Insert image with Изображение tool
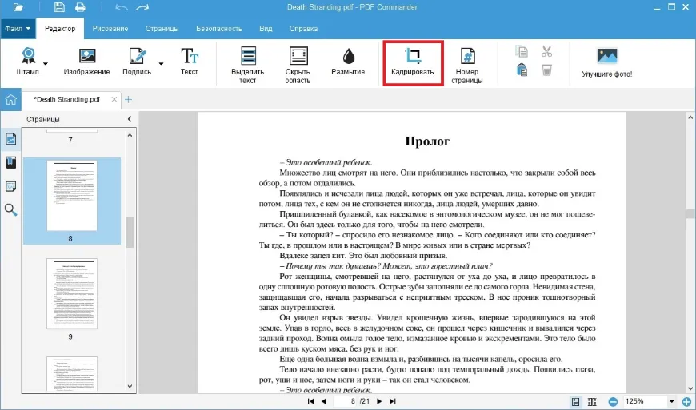 (x=86, y=62)
